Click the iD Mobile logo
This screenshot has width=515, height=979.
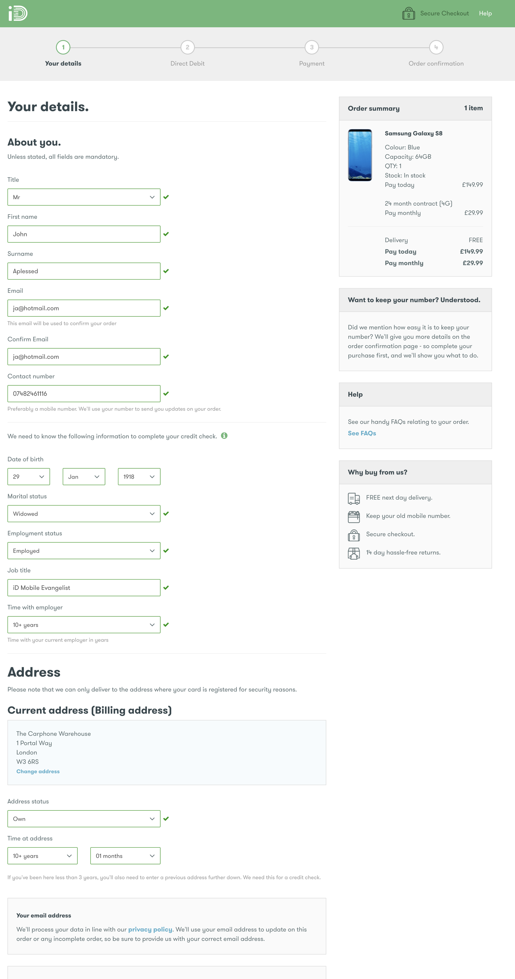18,13
